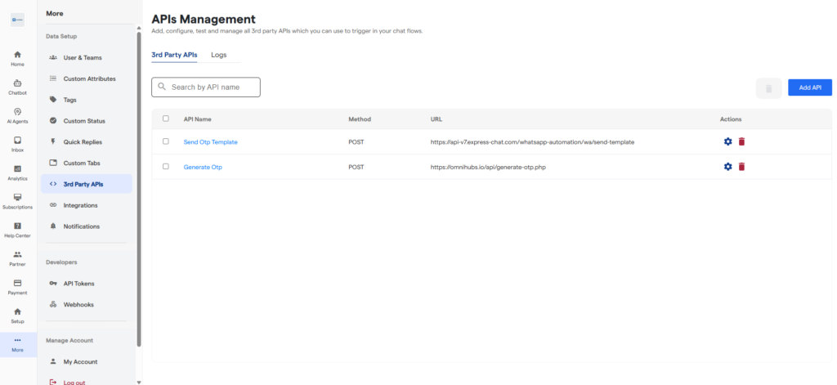Click the API Name column header
Screen dimensions: 837x385
tap(198, 119)
